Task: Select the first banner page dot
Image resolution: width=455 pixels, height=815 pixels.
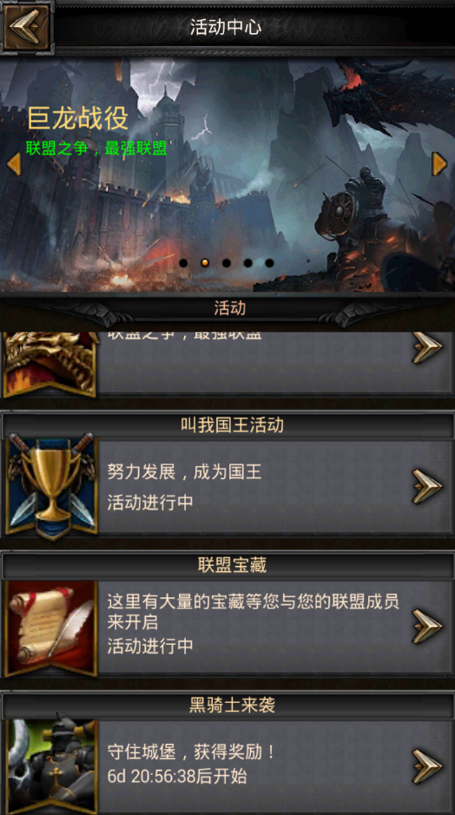Action: (183, 263)
